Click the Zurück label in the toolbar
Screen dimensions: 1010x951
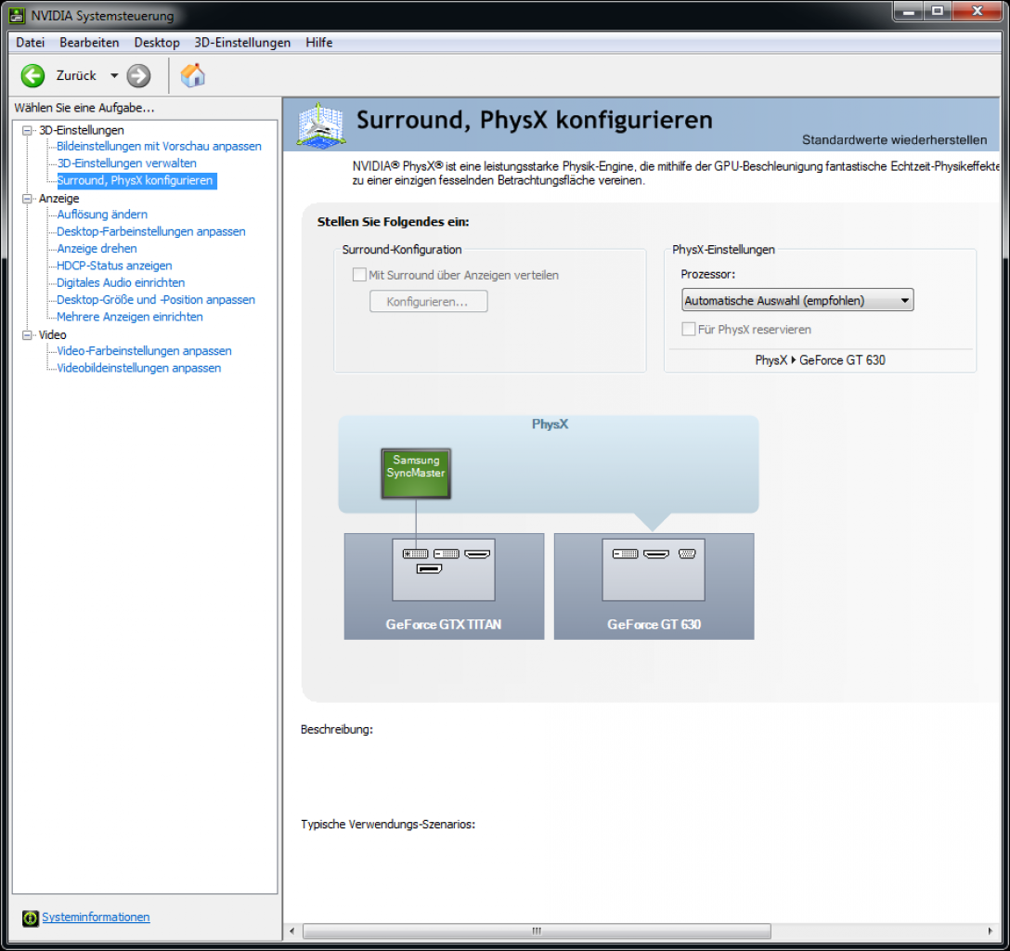coord(76,75)
